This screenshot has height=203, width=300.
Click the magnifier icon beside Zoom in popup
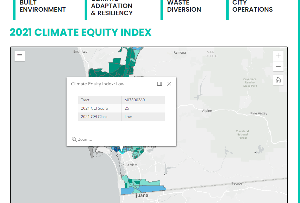pyautogui.click(x=74, y=139)
